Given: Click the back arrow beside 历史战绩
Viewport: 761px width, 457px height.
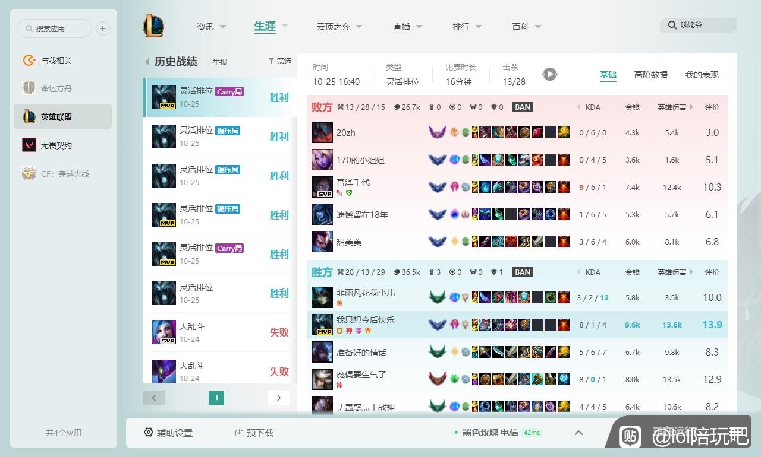Looking at the screenshot, I should pyautogui.click(x=147, y=62).
